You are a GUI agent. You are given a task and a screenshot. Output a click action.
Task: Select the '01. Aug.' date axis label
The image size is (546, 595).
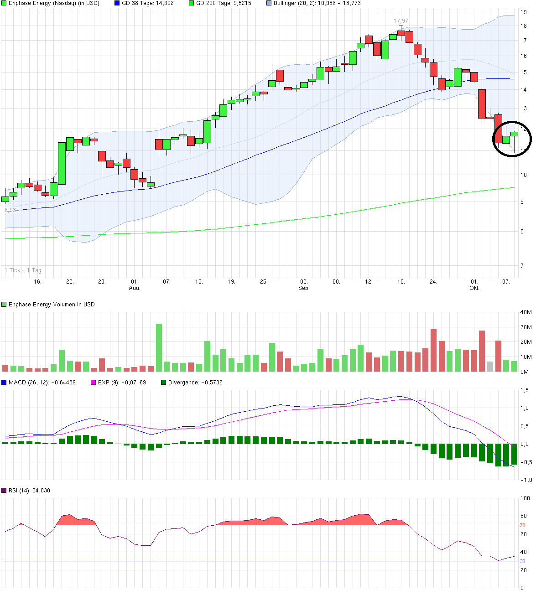(134, 285)
